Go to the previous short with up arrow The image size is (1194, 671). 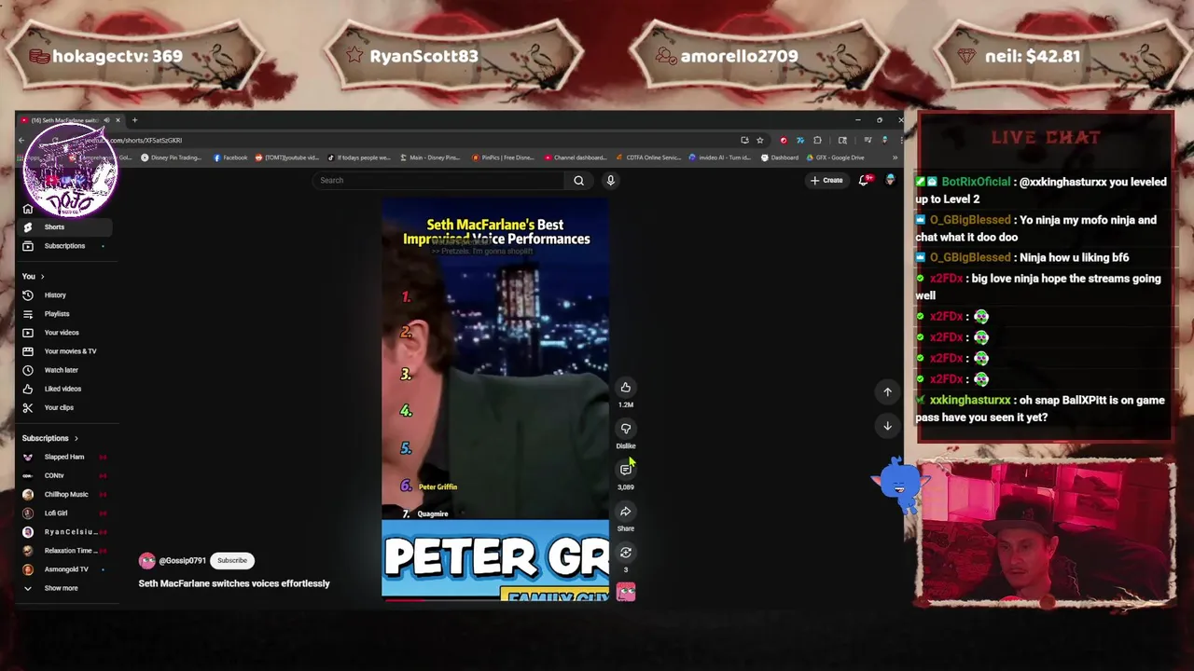(x=887, y=391)
